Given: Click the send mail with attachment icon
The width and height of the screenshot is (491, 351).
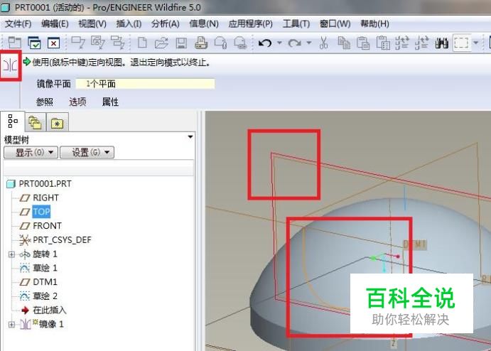Looking at the screenshot, I should [x=220, y=43].
